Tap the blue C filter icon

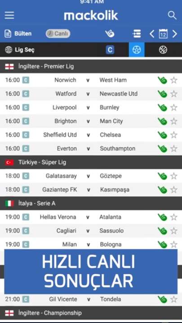[110, 50]
